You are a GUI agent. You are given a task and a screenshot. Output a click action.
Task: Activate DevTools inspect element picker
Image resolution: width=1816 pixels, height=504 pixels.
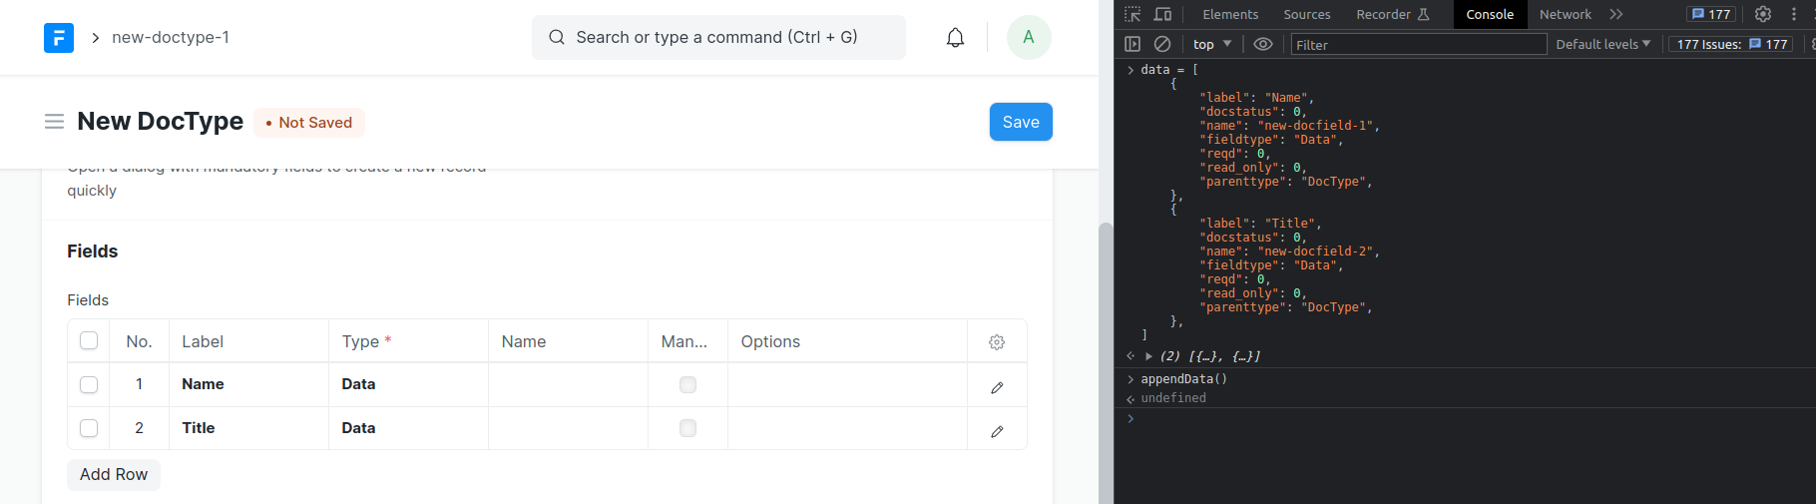(x=1133, y=14)
